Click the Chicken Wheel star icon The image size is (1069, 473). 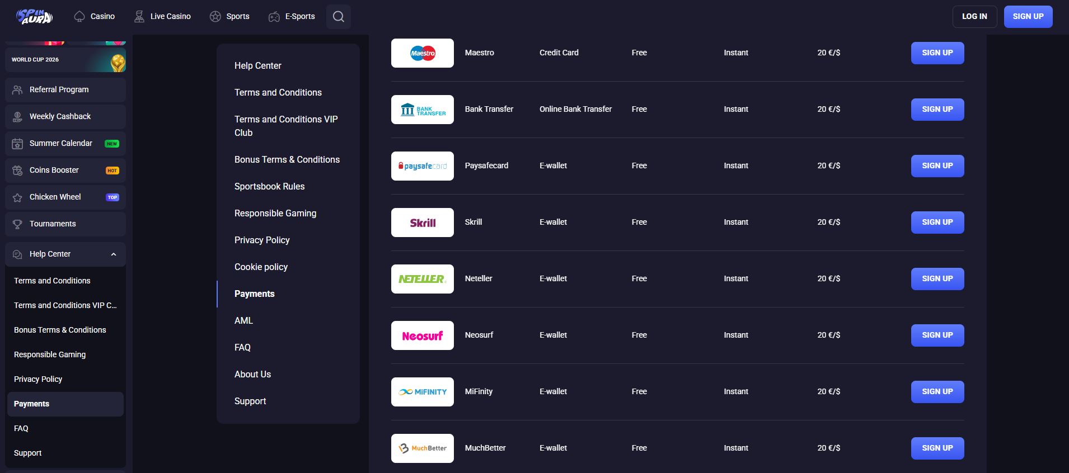point(17,197)
